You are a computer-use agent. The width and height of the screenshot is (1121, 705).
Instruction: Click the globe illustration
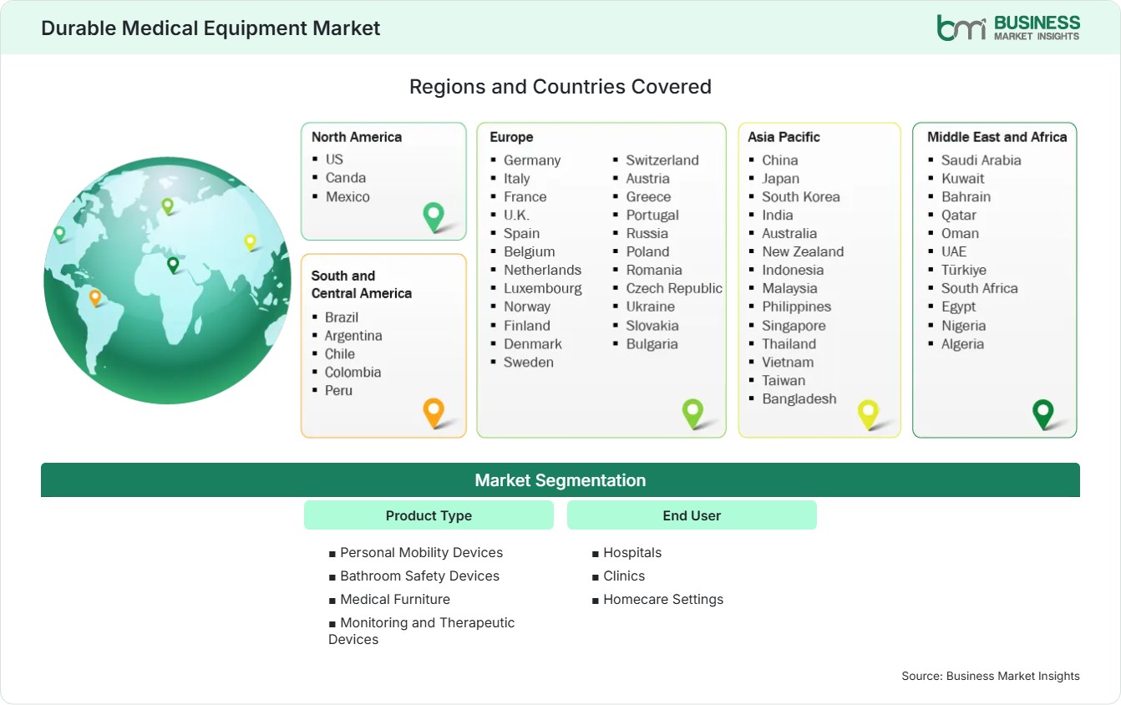[167, 281]
